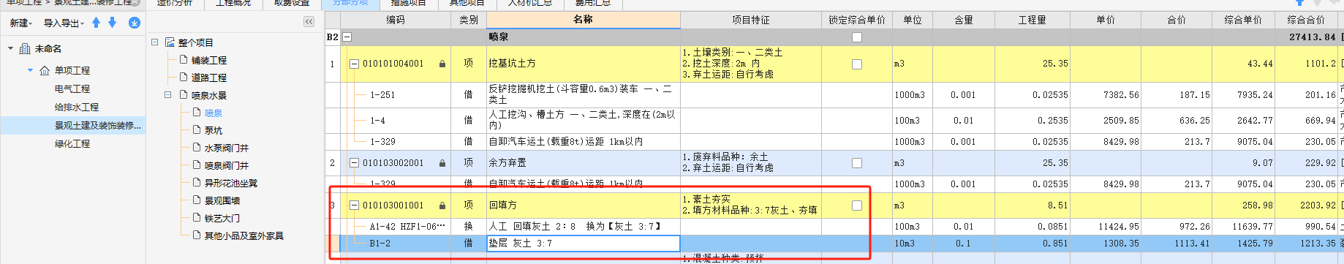Click the 含量 column header
This screenshot has height=264, width=1344.
(x=964, y=20)
